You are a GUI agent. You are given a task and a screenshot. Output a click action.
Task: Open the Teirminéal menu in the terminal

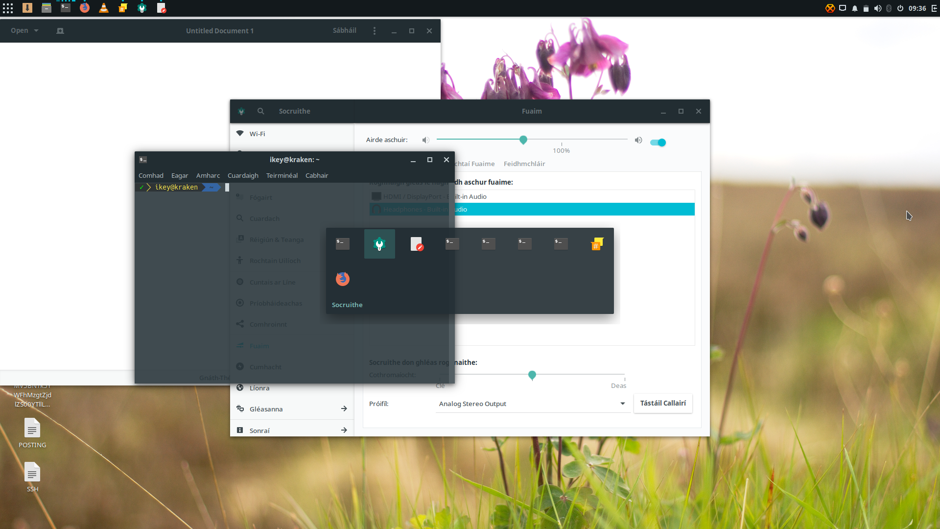282,175
